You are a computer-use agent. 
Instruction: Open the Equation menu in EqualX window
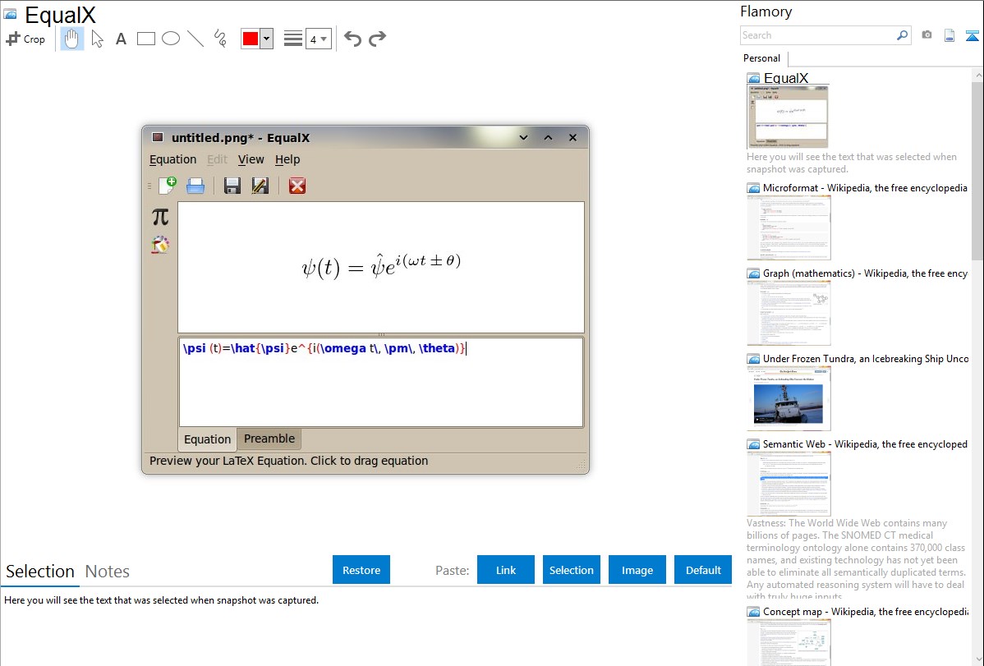172,159
